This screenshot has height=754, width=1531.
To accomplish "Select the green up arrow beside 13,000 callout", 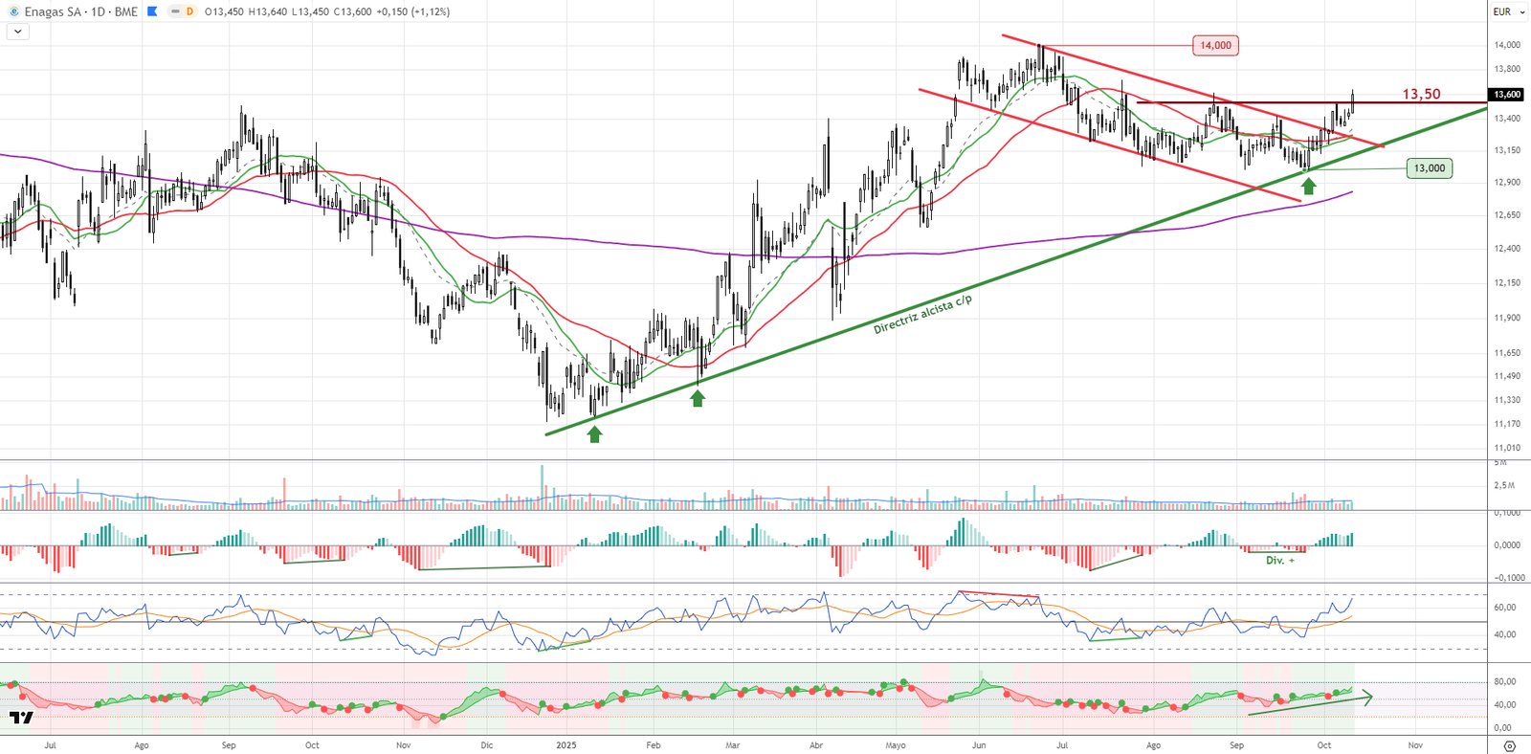I will click(1308, 186).
